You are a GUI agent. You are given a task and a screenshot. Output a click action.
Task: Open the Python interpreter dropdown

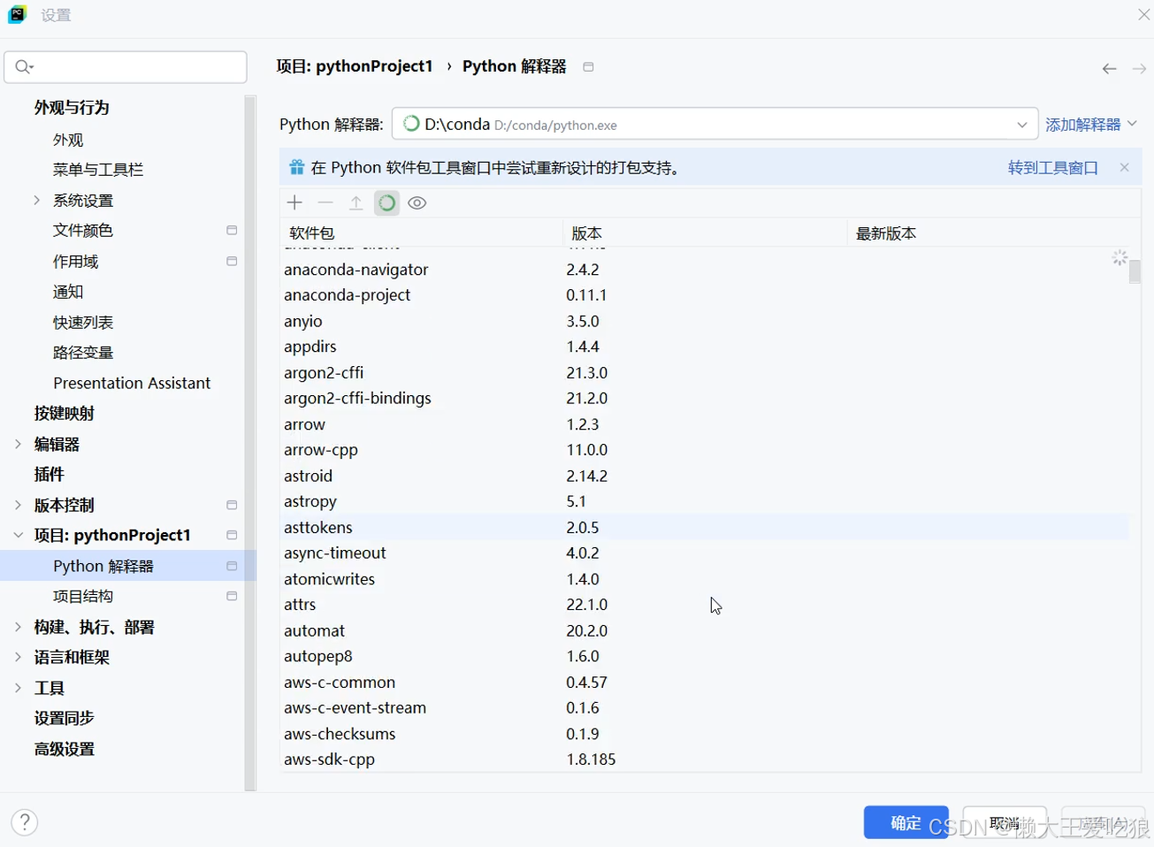coord(1021,125)
